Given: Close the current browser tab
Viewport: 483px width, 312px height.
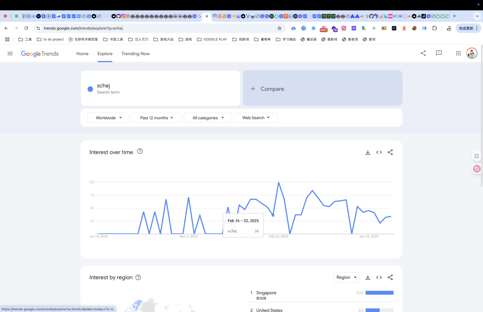Looking at the screenshot, I should pyautogui.click(x=207, y=17).
